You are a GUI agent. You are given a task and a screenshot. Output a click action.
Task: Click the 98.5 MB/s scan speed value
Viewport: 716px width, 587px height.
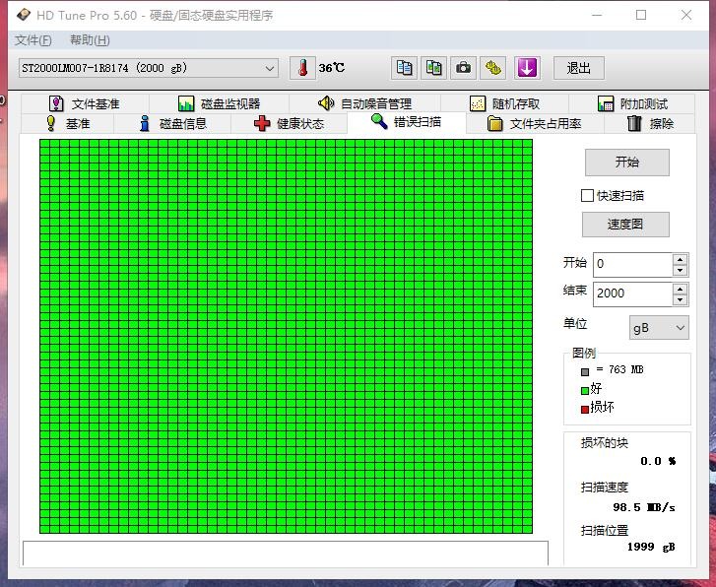[644, 507]
